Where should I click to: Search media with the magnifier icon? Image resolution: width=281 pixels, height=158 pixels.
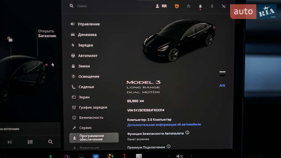pyautogui.click(x=51, y=142)
